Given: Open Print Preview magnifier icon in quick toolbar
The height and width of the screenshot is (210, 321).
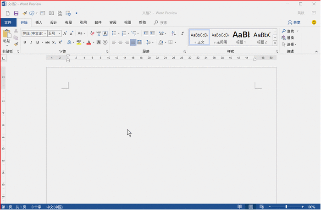Looking at the screenshot, I should [x=60, y=13].
